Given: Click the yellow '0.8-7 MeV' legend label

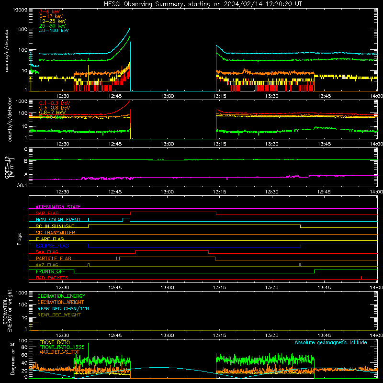Looking at the screenshot, I should click(x=52, y=113).
